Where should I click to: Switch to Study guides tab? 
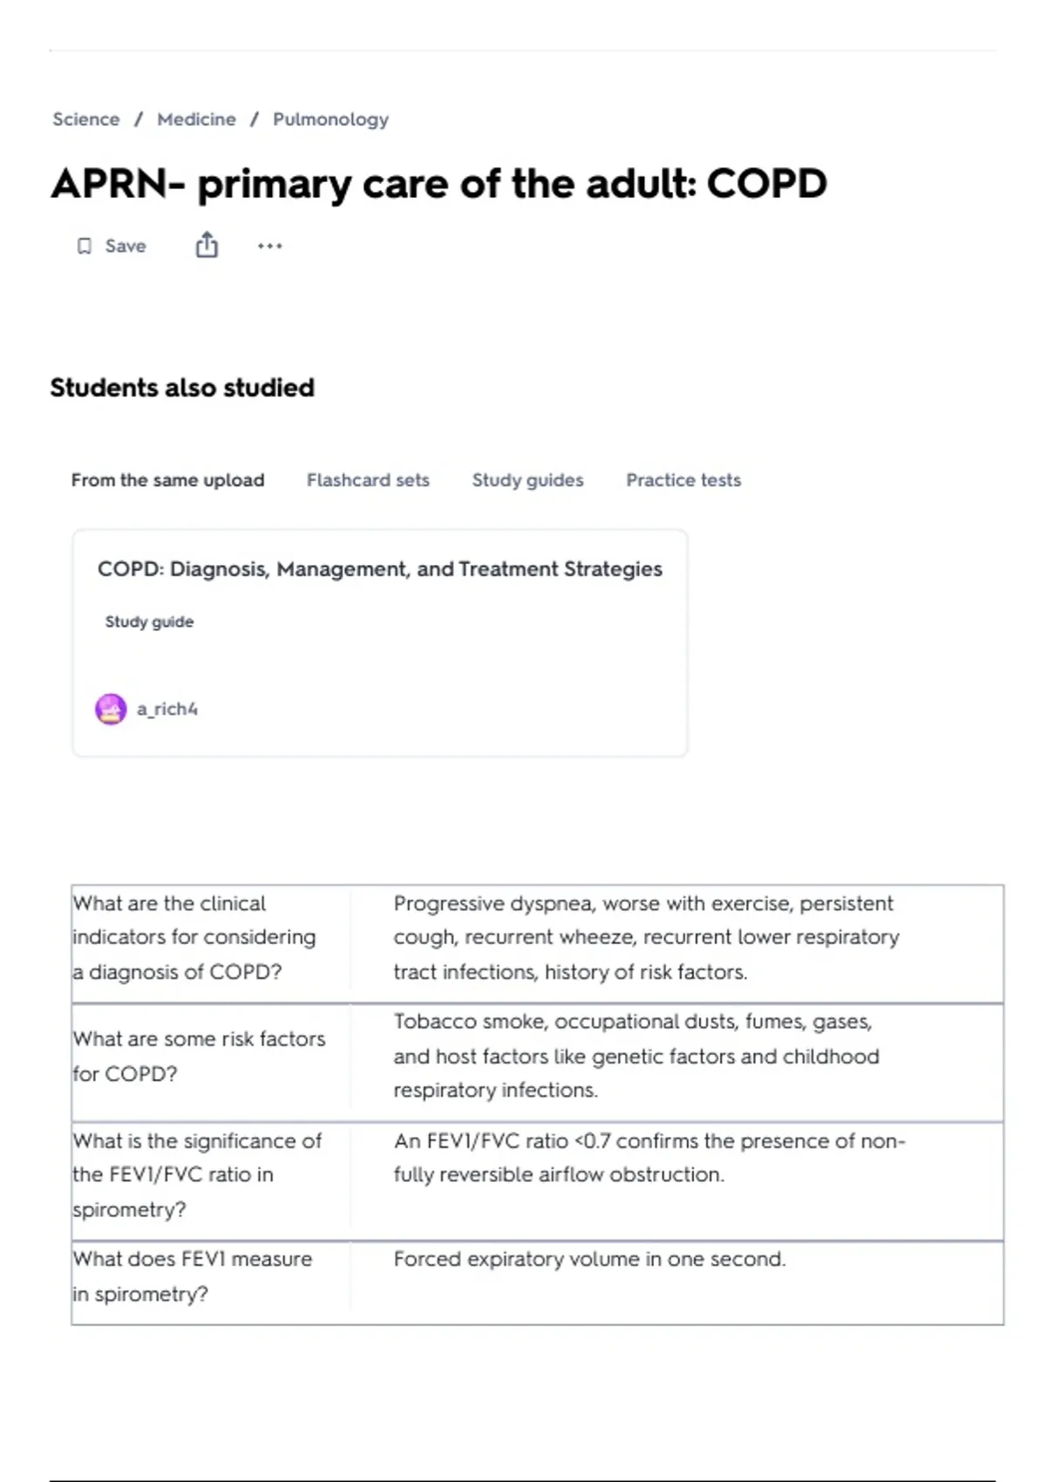click(527, 480)
